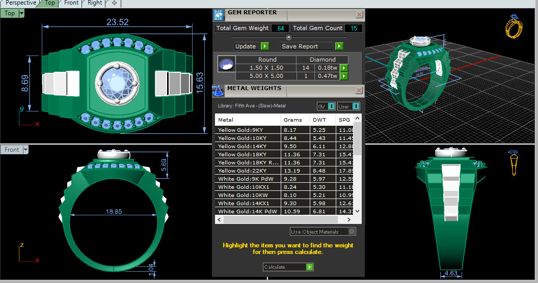The width and height of the screenshot is (538, 283).
Task: Select the White Gold:14K PdW row
Action: pos(284,211)
